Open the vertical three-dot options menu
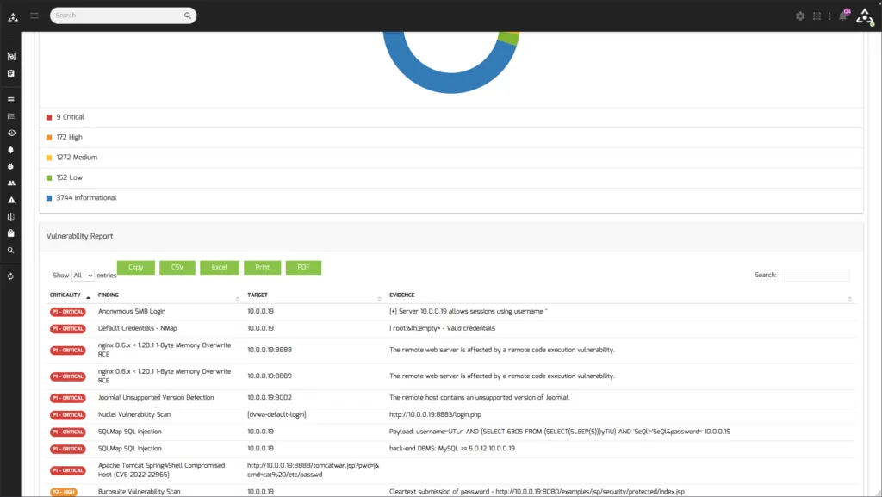This screenshot has height=497, width=882. (x=829, y=16)
